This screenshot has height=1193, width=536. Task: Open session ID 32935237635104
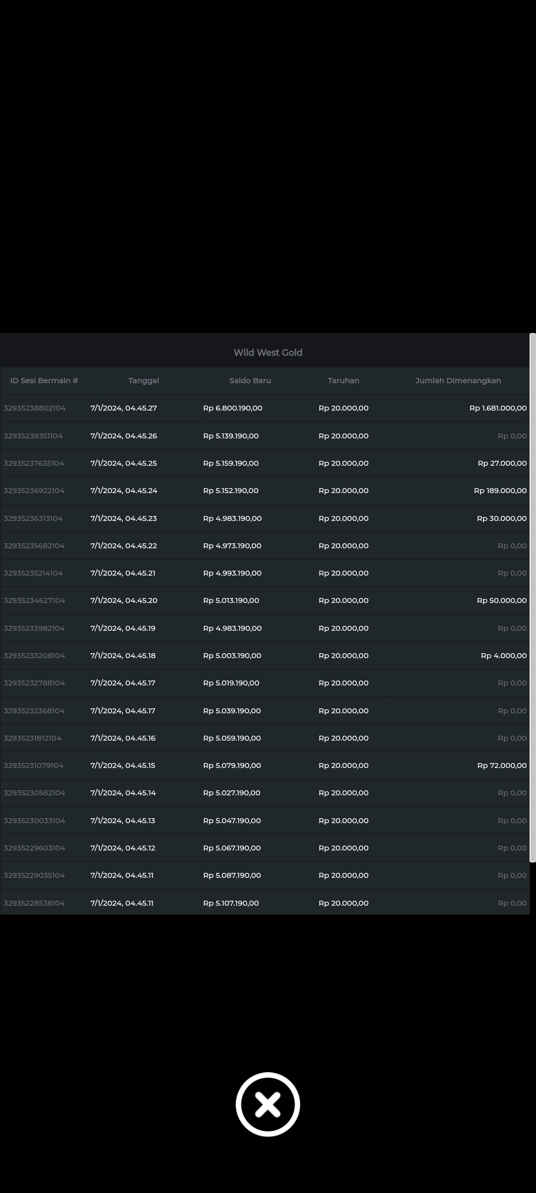point(34,463)
